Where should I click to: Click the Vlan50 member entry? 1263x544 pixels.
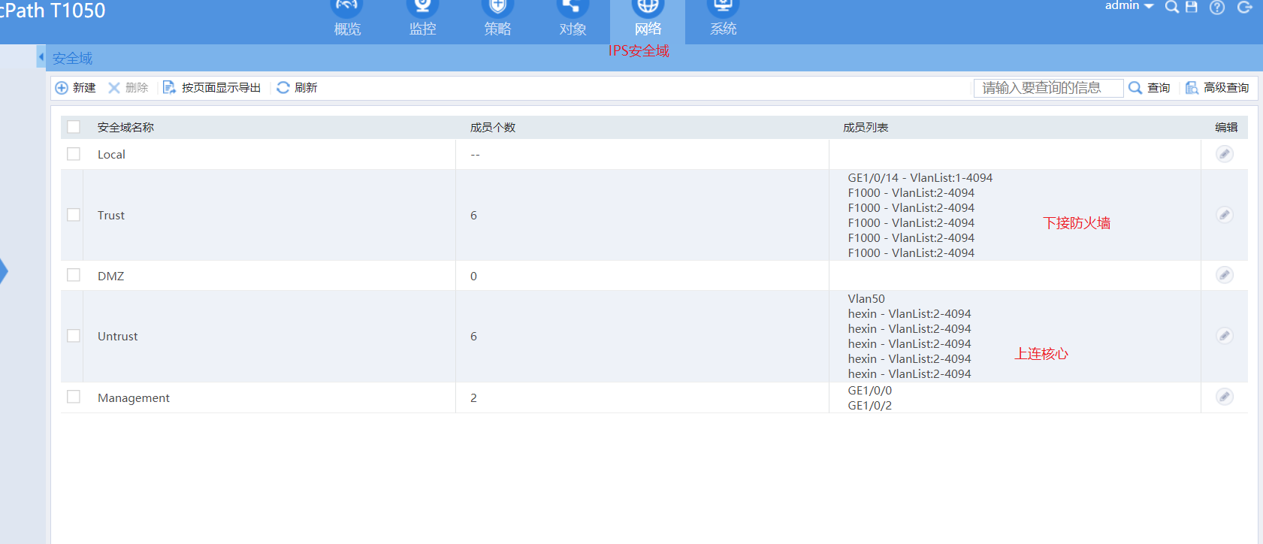(866, 299)
